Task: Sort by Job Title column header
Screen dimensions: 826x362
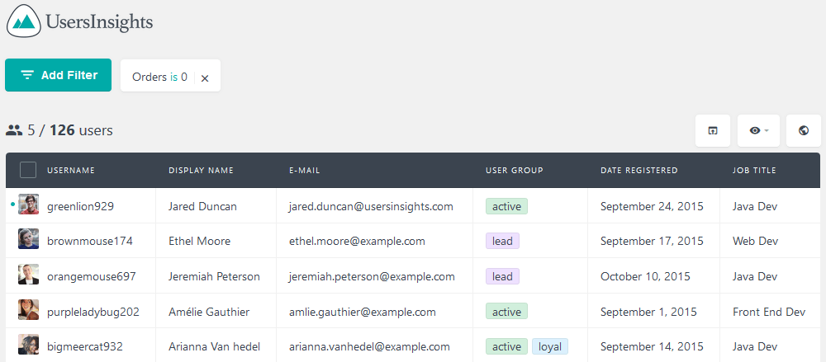Action: click(x=754, y=171)
